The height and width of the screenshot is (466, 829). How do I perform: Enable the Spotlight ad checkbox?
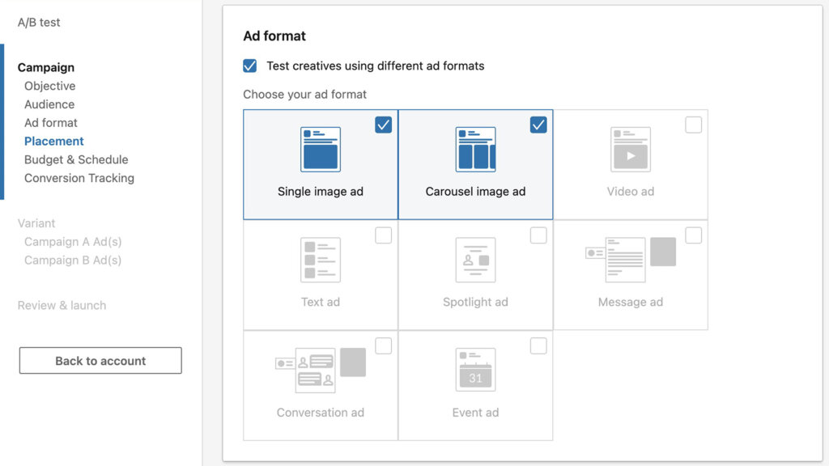click(x=538, y=235)
